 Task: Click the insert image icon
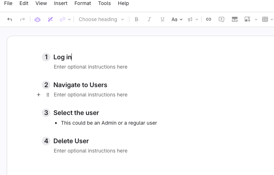coord(247,20)
